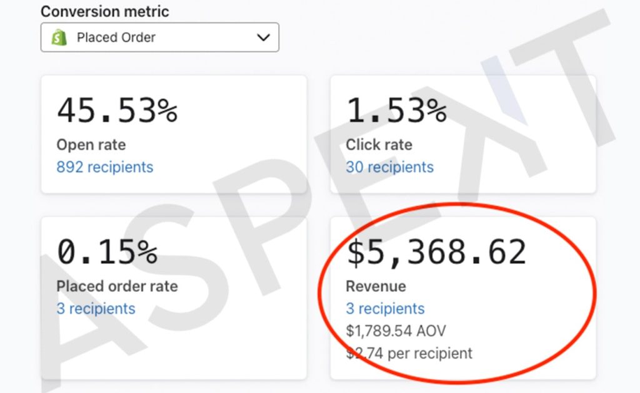Image resolution: width=640 pixels, height=393 pixels.
Task: Click the $1,789.54 AOV text
Action: coord(396,331)
